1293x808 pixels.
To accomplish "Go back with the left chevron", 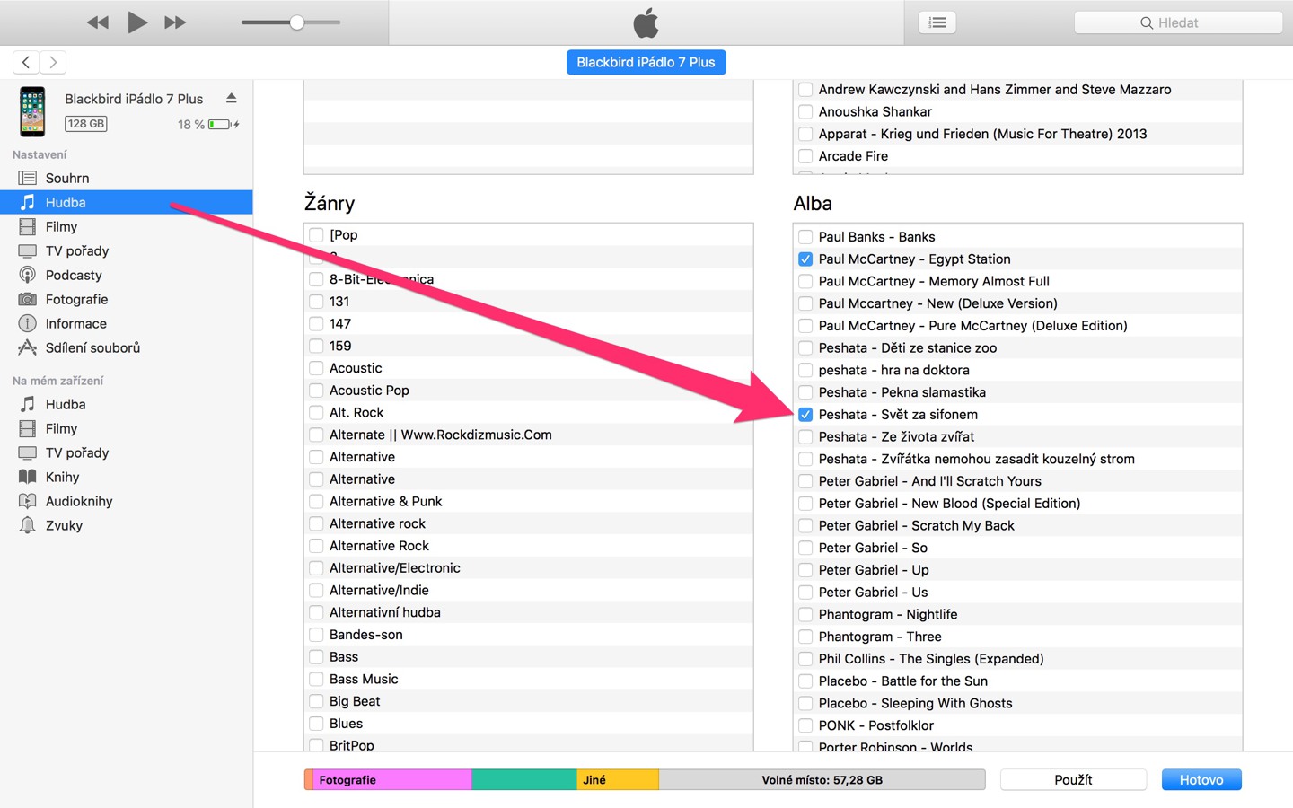I will click(x=26, y=62).
